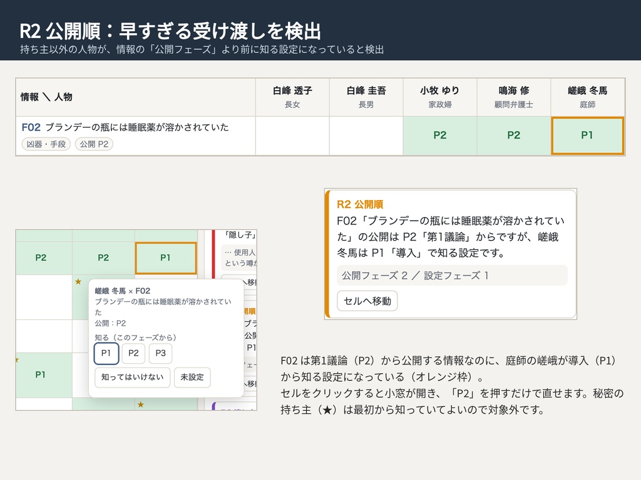Click the R2 公開順 card heading

360,204
